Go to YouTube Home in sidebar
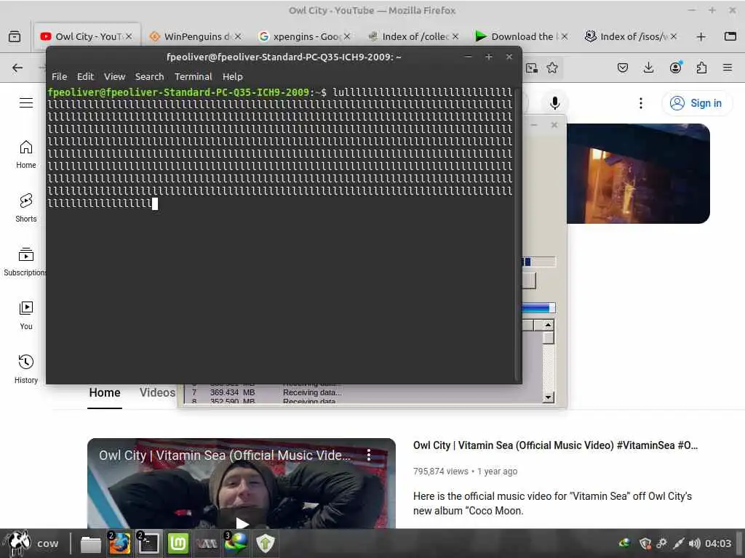The image size is (745, 558). [26, 154]
